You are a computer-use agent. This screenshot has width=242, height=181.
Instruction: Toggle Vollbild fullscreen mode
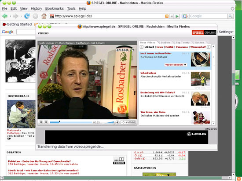pos(128,122)
